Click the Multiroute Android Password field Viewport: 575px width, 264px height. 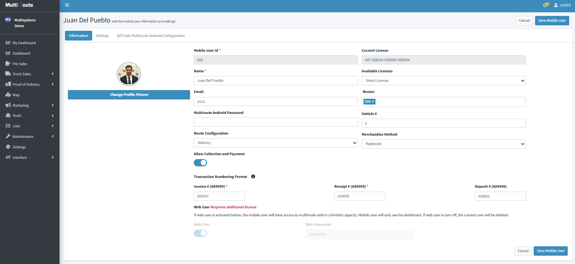coord(275,122)
